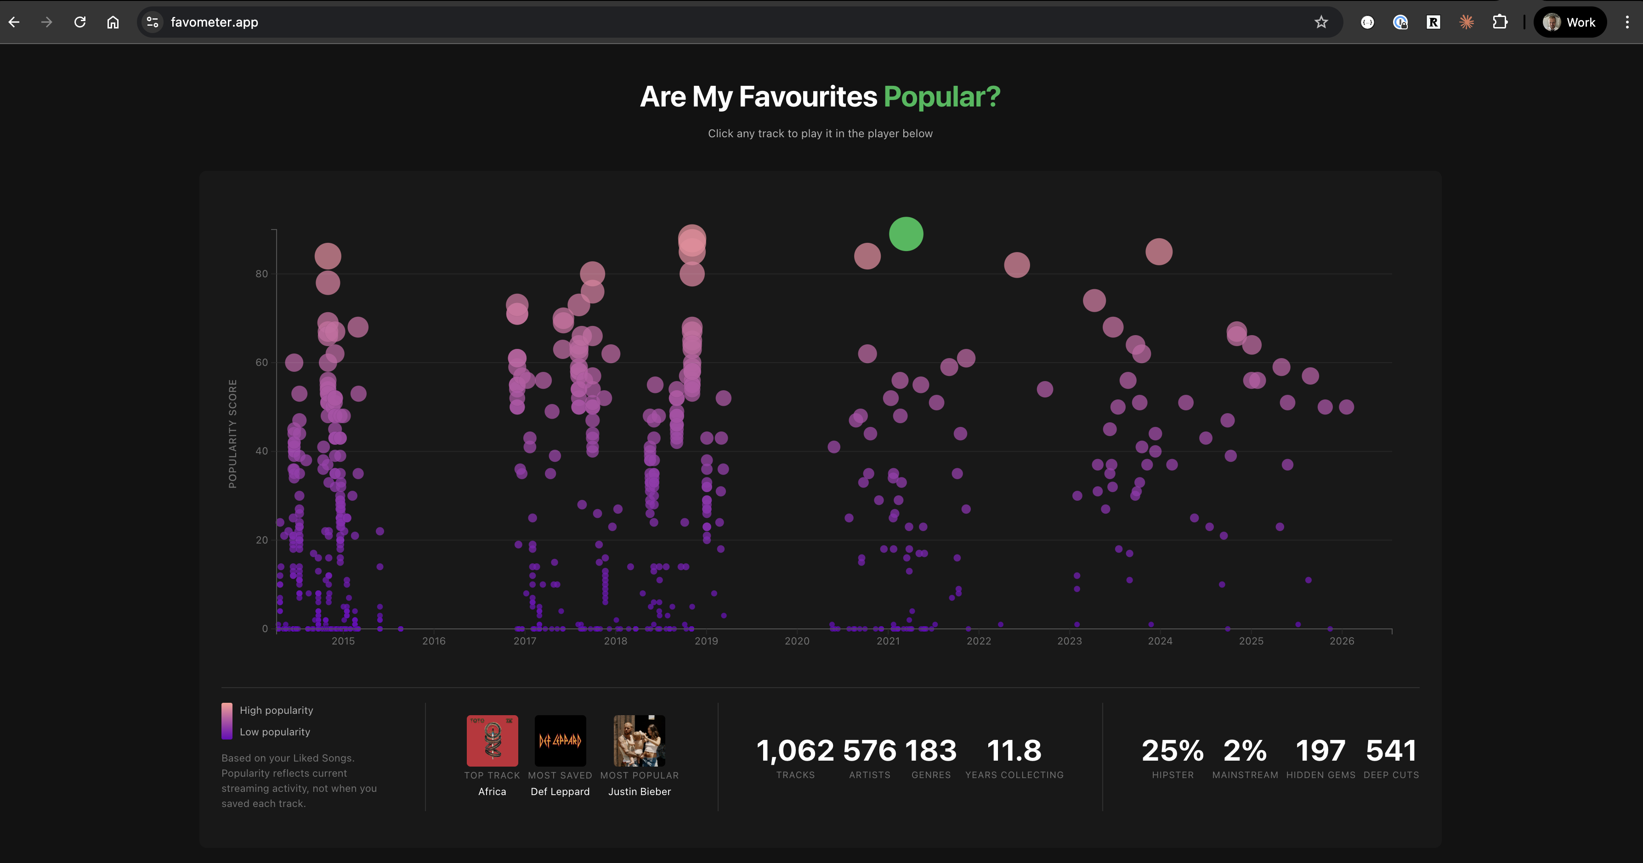The height and width of the screenshot is (863, 1643).
Task: Open the 1Password extension
Action: [1400, 22]
